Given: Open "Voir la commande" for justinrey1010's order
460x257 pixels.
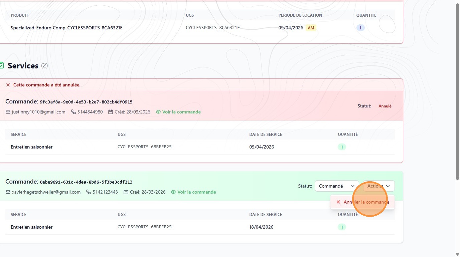Looking at the screenshot, I should pos(181,112).
